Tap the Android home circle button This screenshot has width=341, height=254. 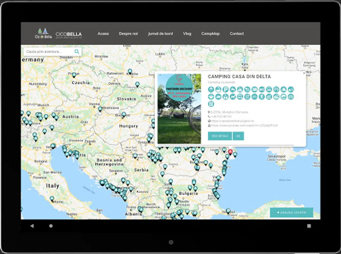[51, 226]
